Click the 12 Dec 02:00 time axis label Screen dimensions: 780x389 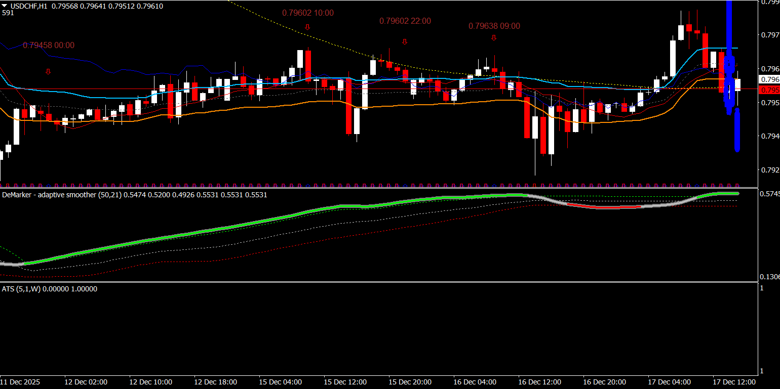pyautogui.click(x=86, y=382)
